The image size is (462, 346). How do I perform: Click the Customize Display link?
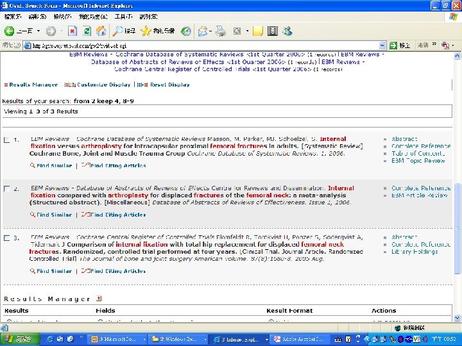(104, 85)
